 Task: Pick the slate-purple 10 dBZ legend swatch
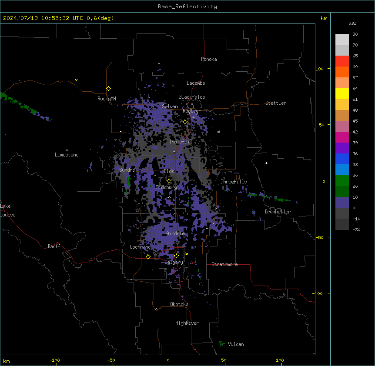[342, 203]
